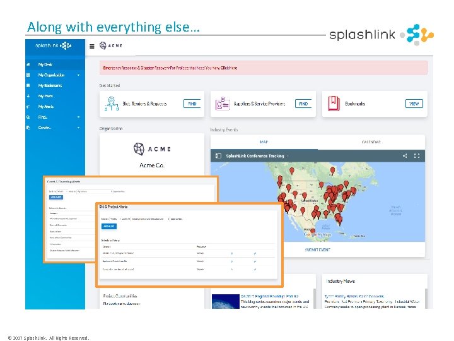
Task: Click the Suppliers & Service Providers badge icon
Action: click(x=223, y=104)
